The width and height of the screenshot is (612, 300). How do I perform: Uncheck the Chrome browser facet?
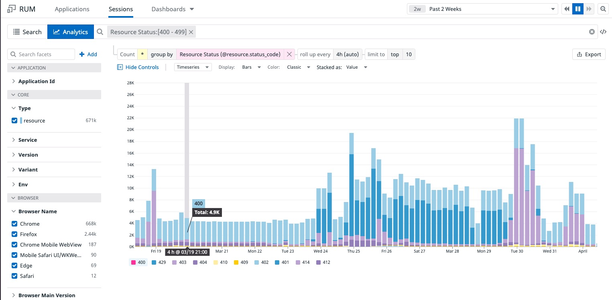tap(14, 224)
